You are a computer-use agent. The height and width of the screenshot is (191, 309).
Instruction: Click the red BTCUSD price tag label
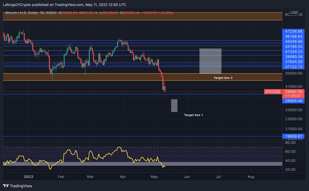pyautogui.click(x=273, y=91)
